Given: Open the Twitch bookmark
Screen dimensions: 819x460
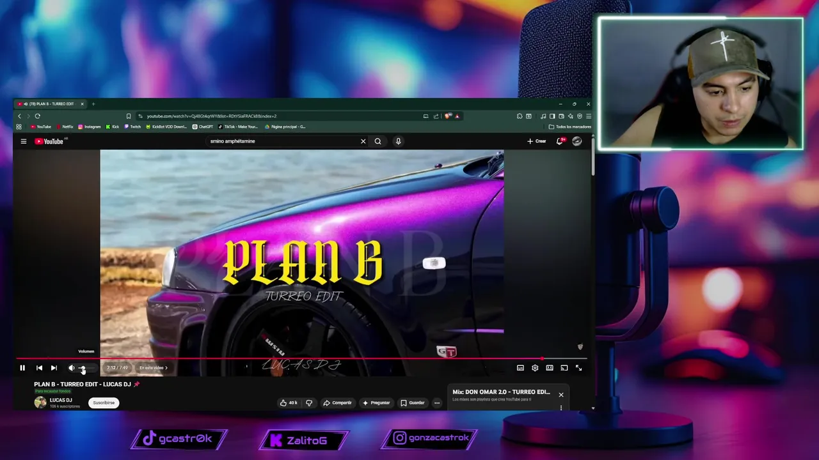Looking at the screenshot, I should point(133,126).
